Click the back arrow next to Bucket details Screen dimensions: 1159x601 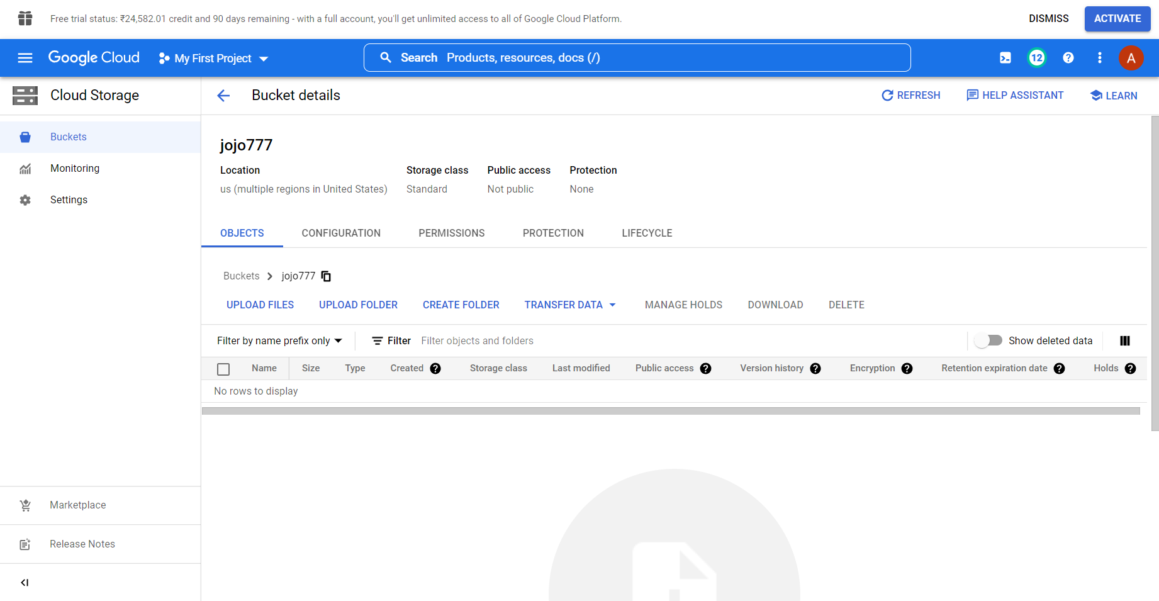223,96
